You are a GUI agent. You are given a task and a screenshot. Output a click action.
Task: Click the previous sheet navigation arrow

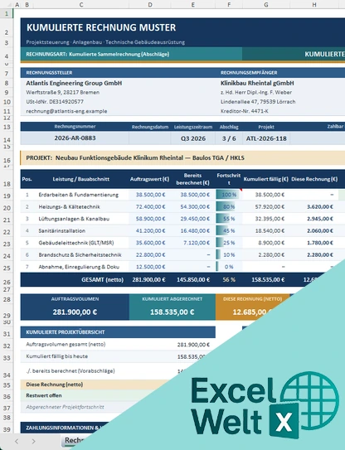coord(17,441)
